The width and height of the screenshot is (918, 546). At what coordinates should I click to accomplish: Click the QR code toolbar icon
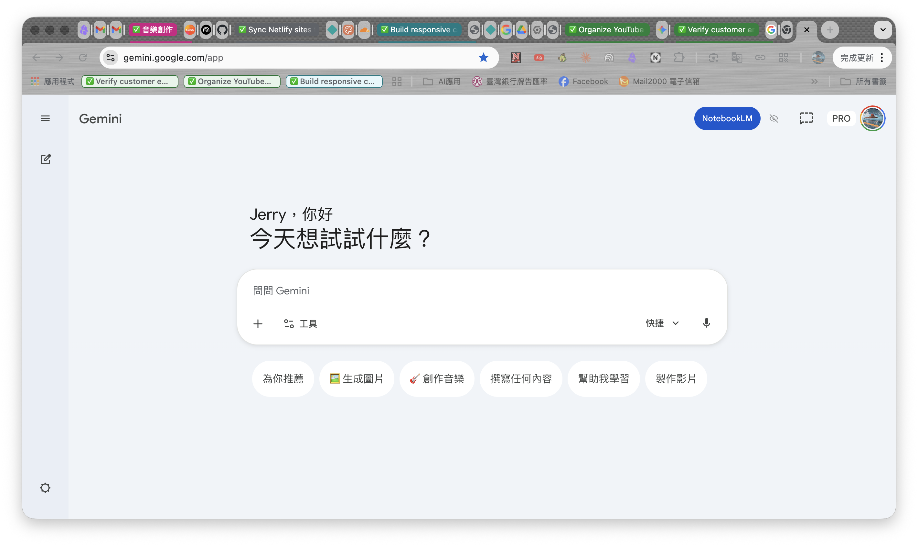tap(783, 58)
